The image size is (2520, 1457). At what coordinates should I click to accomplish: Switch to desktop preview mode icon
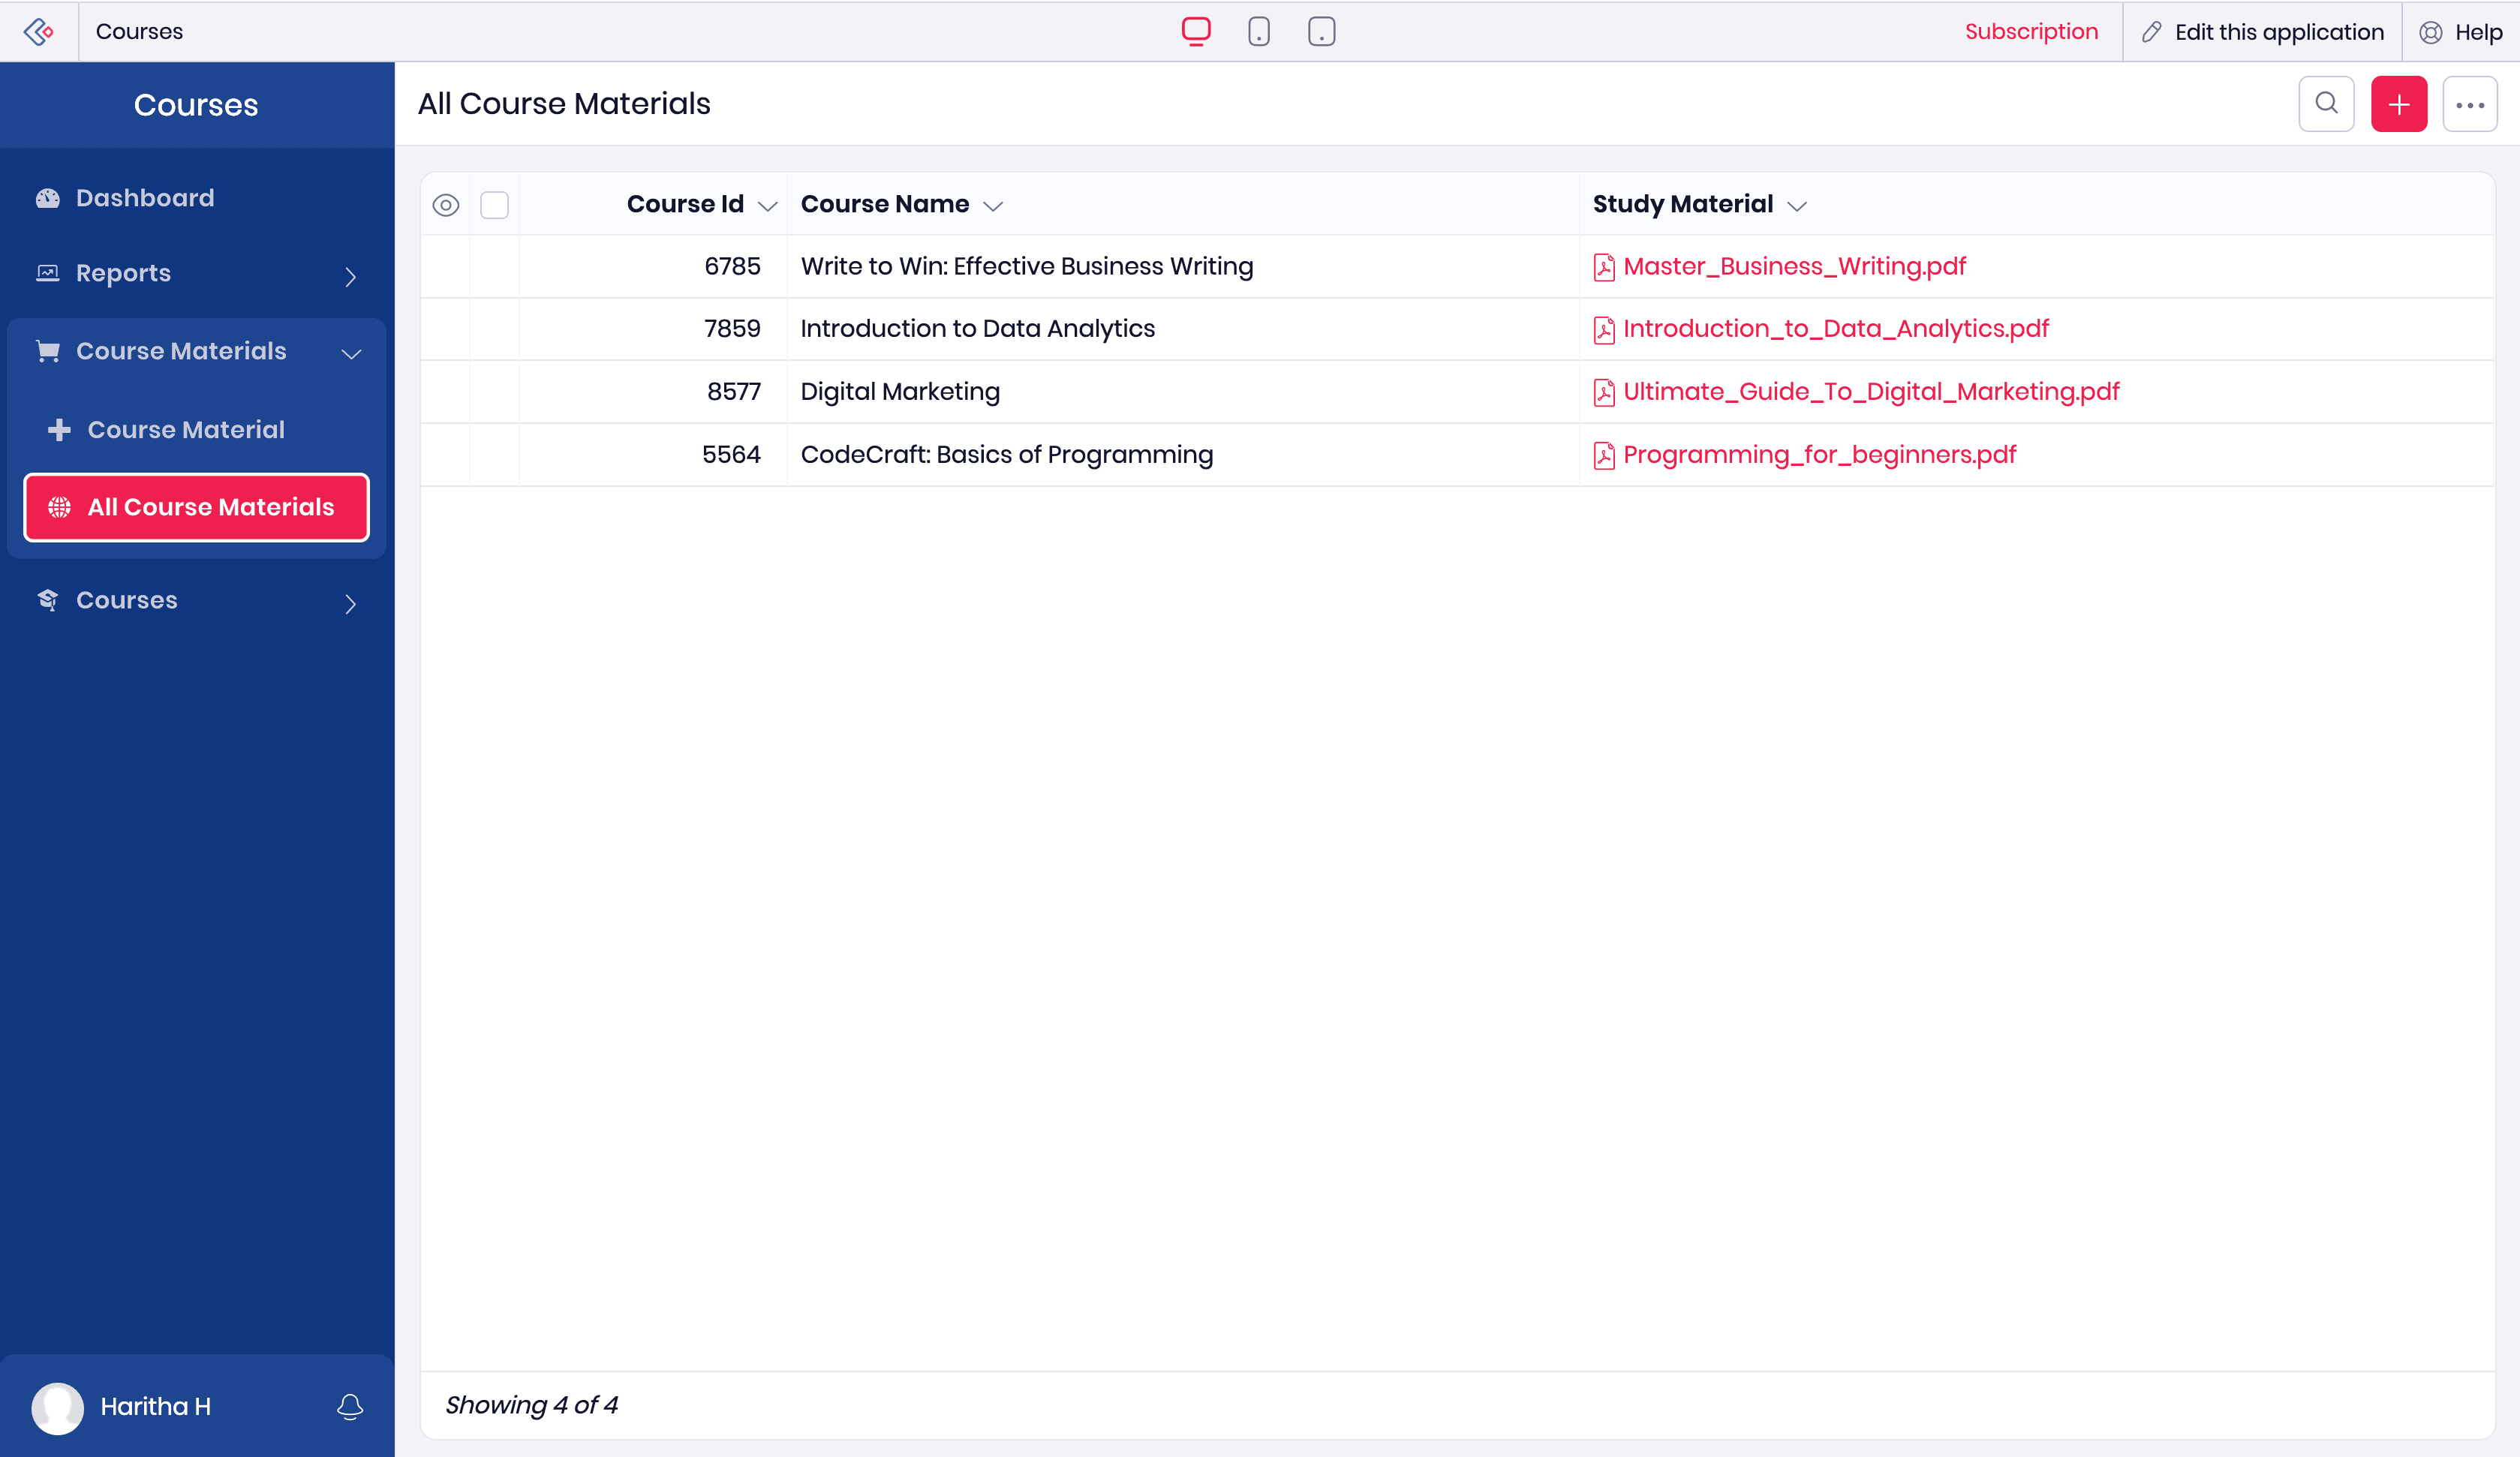(1196, 32)
